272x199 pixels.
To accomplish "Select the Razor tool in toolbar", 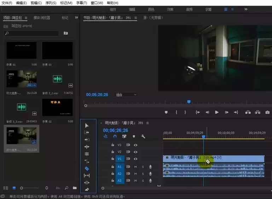I will 87,168.
